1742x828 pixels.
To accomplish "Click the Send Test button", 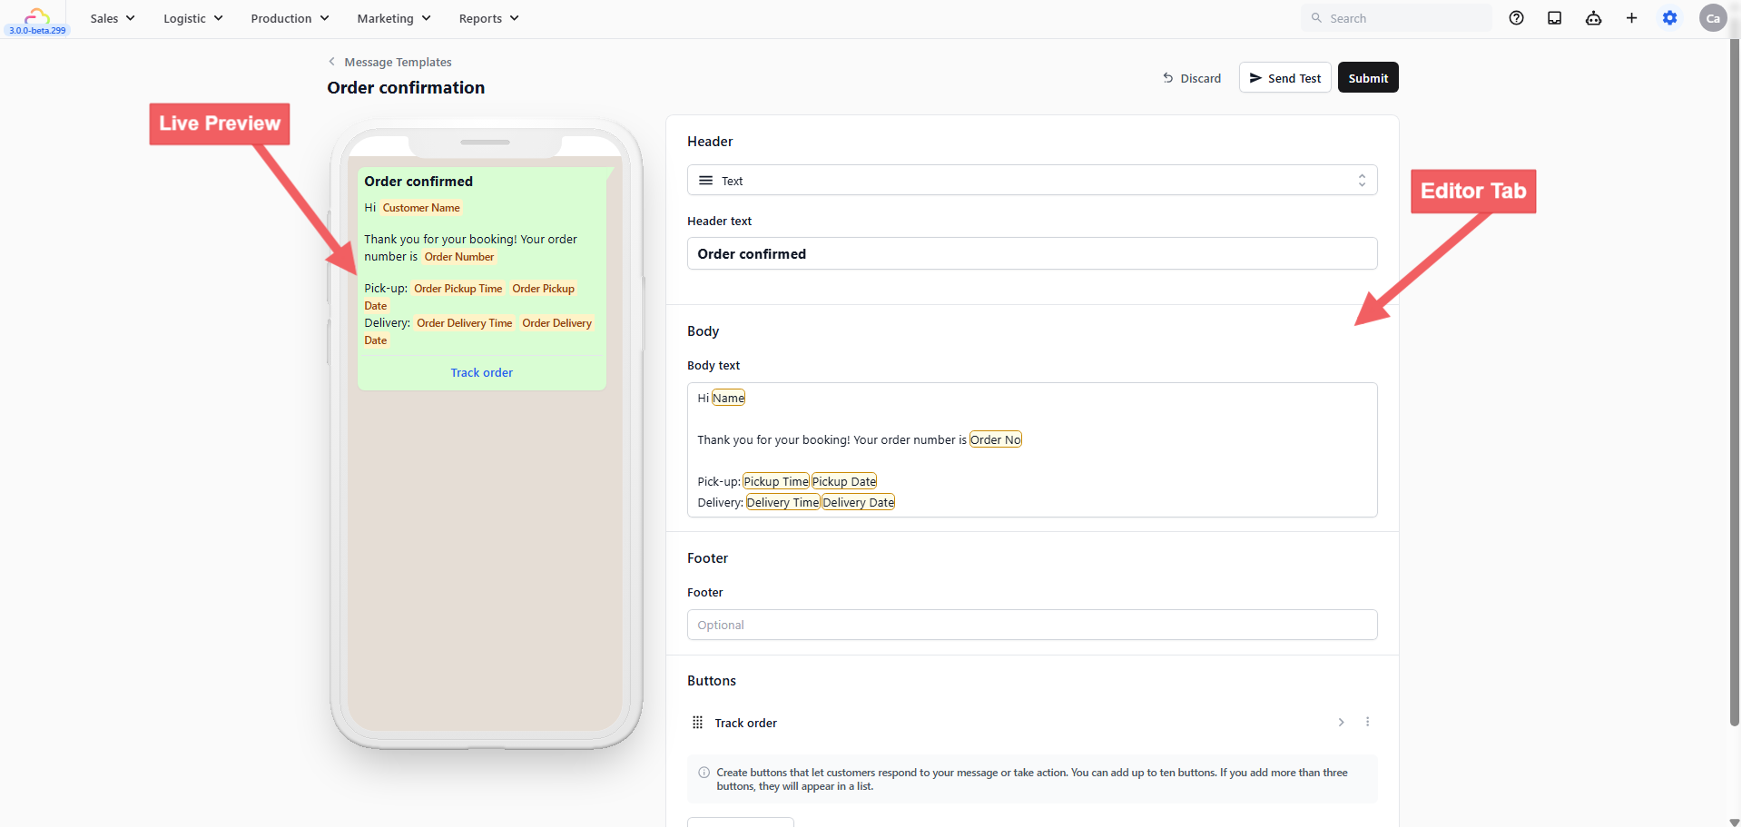I will click(x=1284, y=78).
